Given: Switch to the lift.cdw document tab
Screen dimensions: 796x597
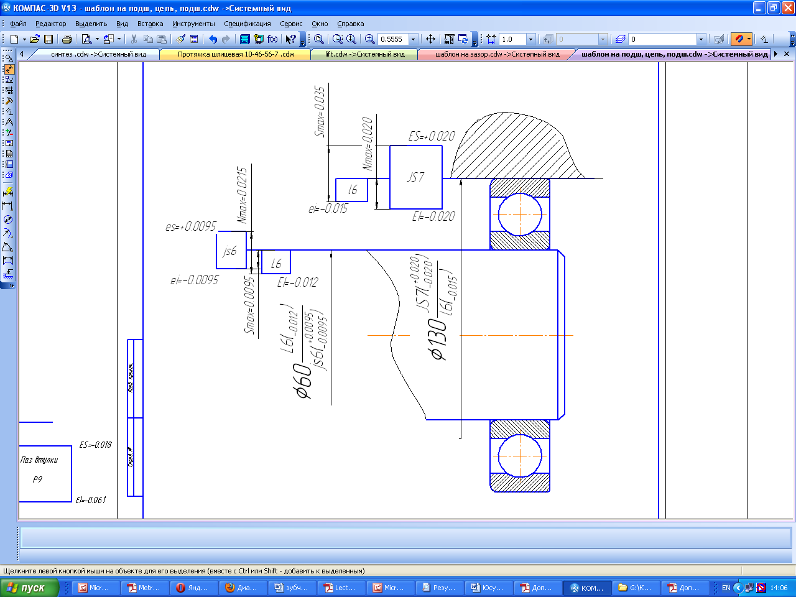Looking at the screenshot, I should pos(364,54).
